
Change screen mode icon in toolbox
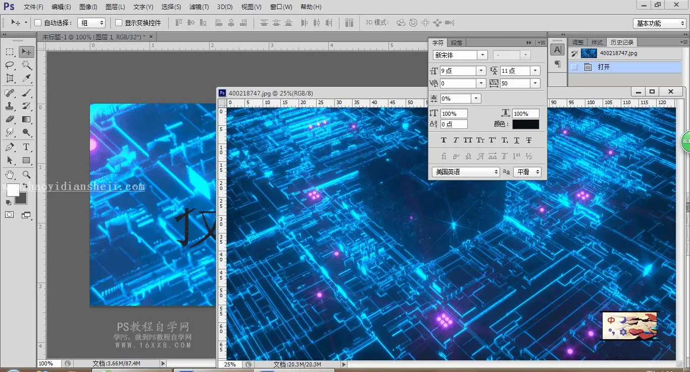(26, 215)
